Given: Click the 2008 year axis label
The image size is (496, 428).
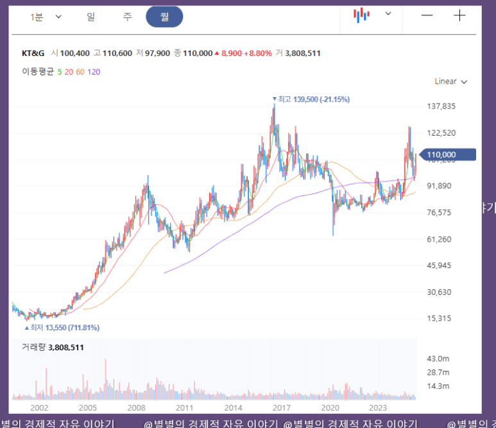Looking at the screenshot, I should [x=136, y=407].
